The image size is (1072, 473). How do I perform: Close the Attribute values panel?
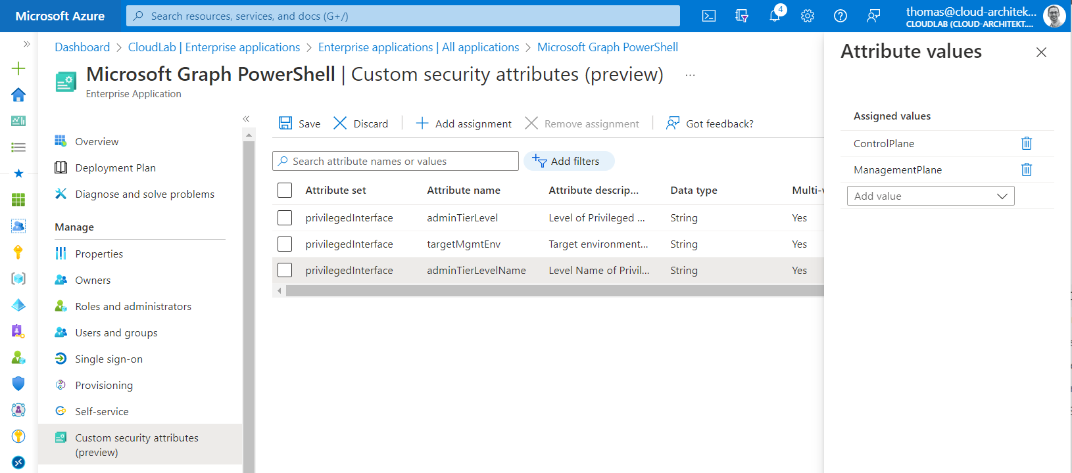coord(1041,53)
